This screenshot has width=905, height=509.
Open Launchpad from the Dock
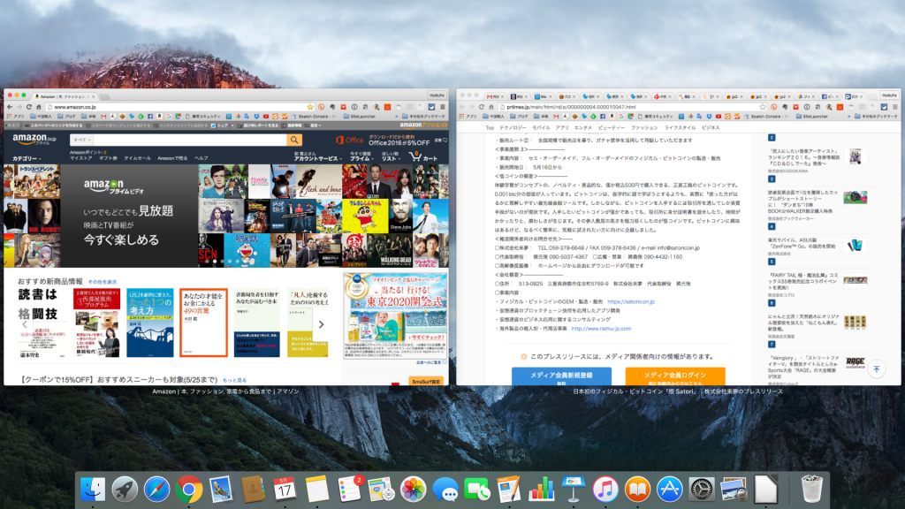[125, 490]
